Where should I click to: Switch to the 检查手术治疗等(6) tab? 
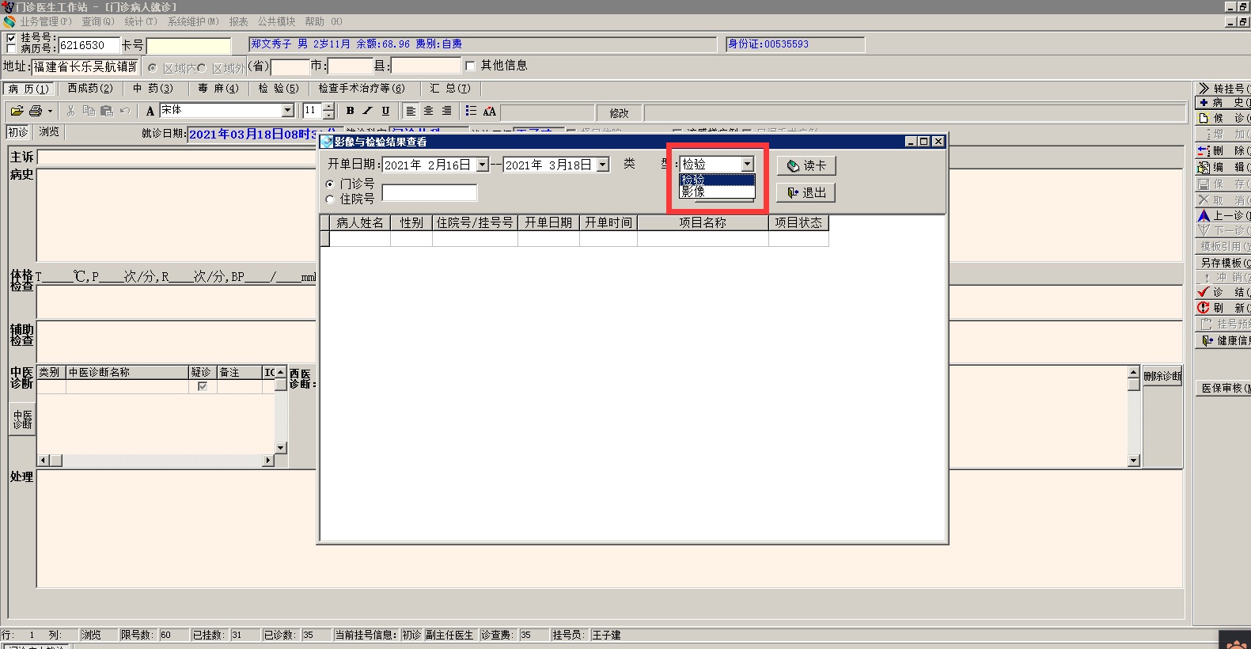coord(362,89)
